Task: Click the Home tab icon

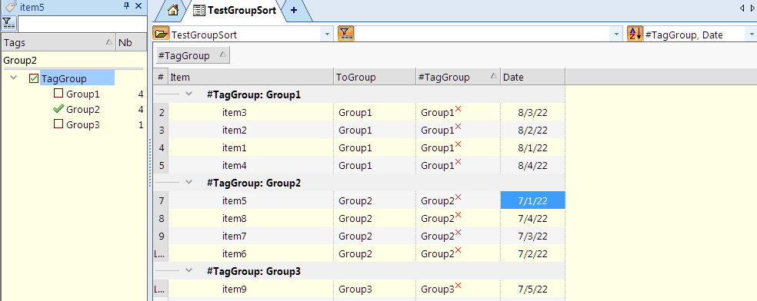Action: click(x=173, y=10)
